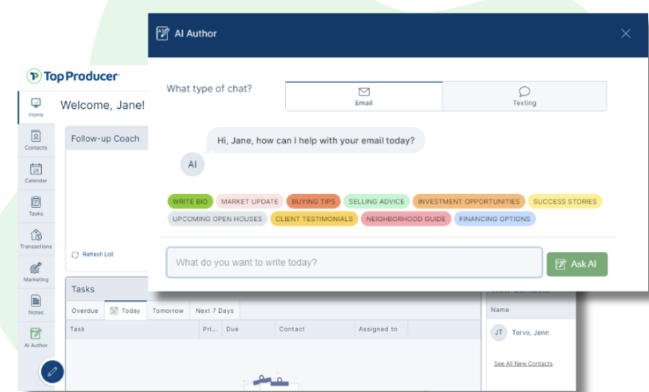
Task: Choose the UPCOMING OPEN HOUSES chip
Action: [x=217, y=219]
